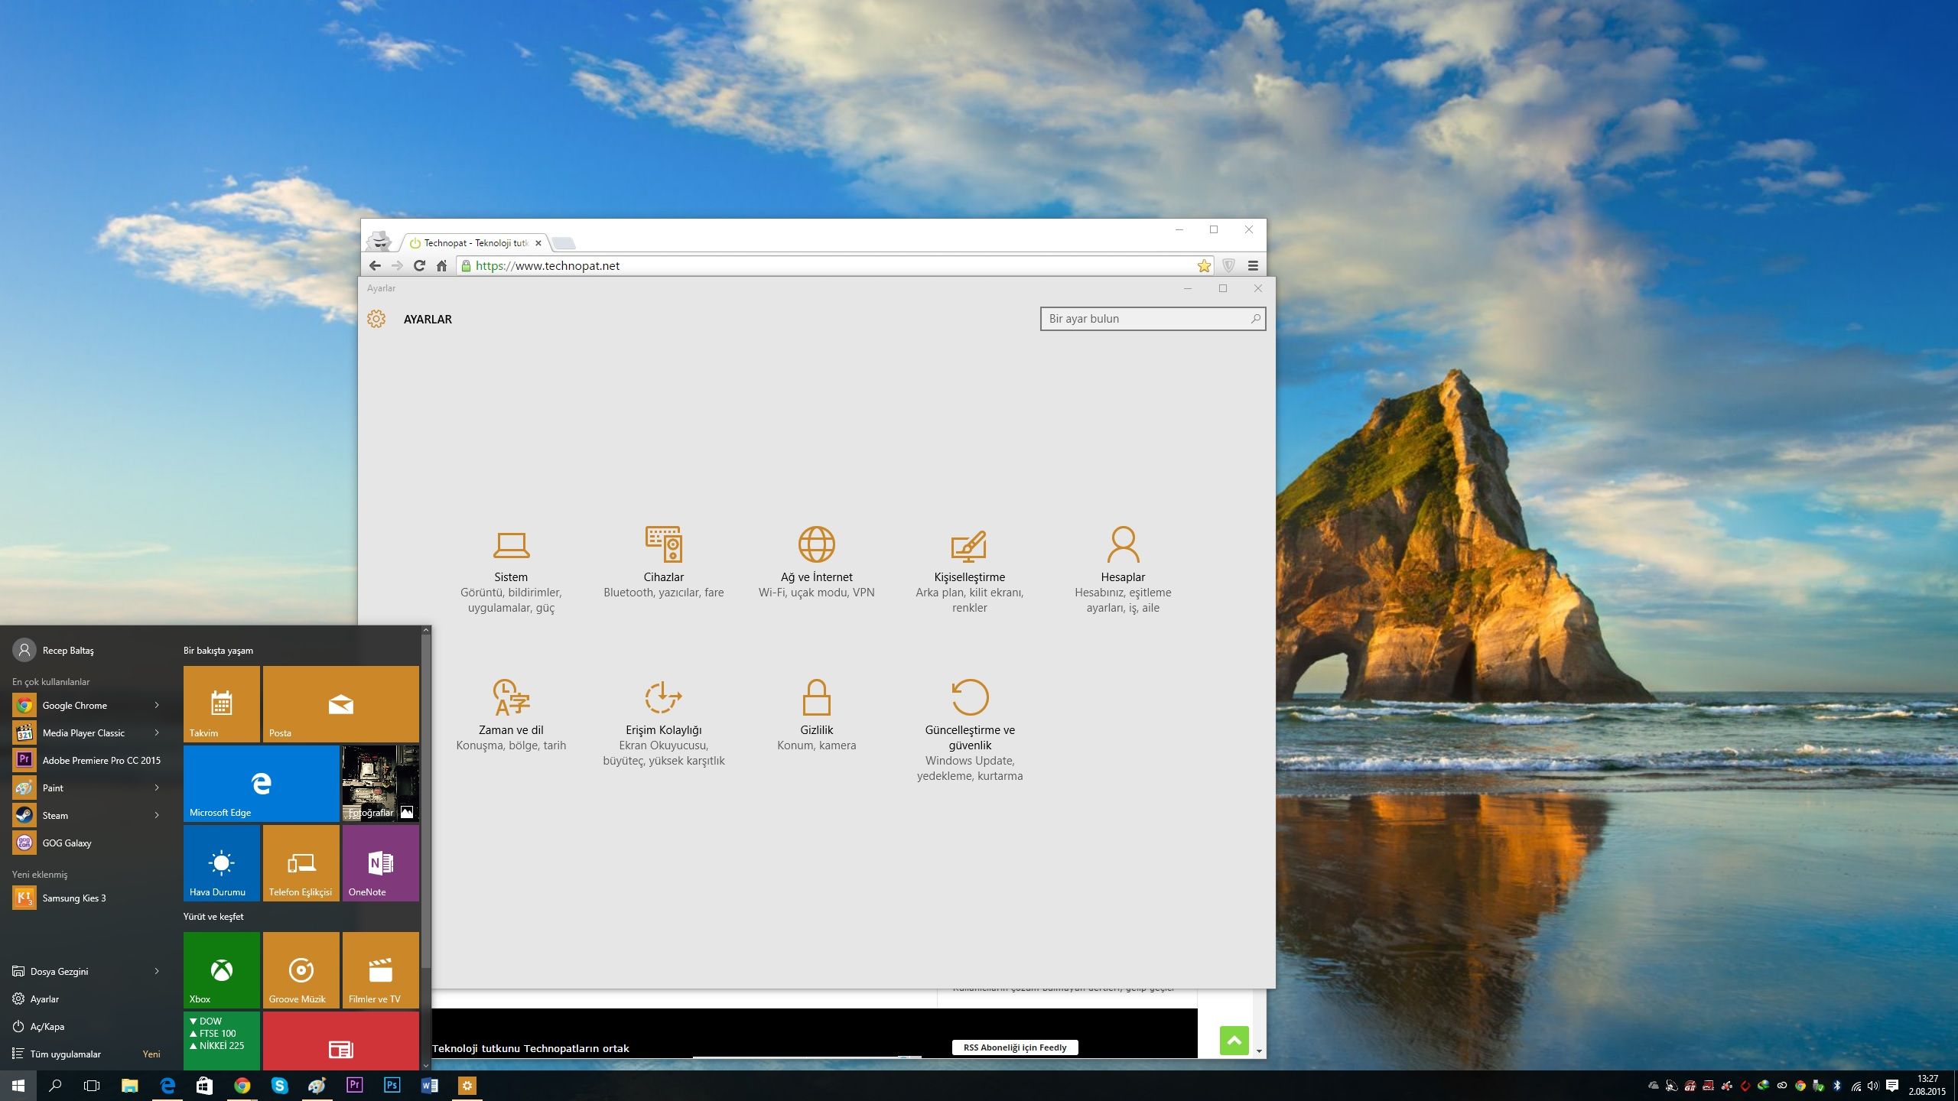Open the Microsoft Edge tile
The width and height of the screenshot is (1958, 1101).
261,784
